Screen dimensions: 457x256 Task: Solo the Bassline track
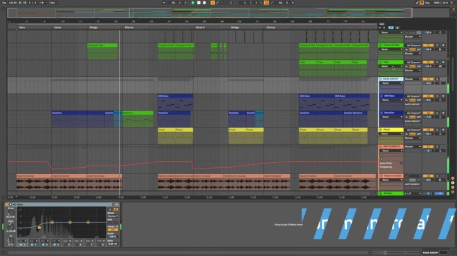pyautogui.click(x=437, y=113)
